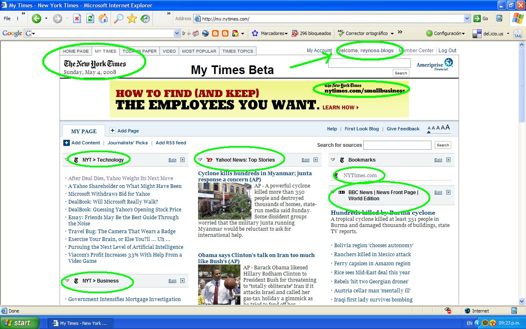Viewport: 526px width, 329px height.
Task: Open the First Look Blog link
Action: [x=362, y=129]
